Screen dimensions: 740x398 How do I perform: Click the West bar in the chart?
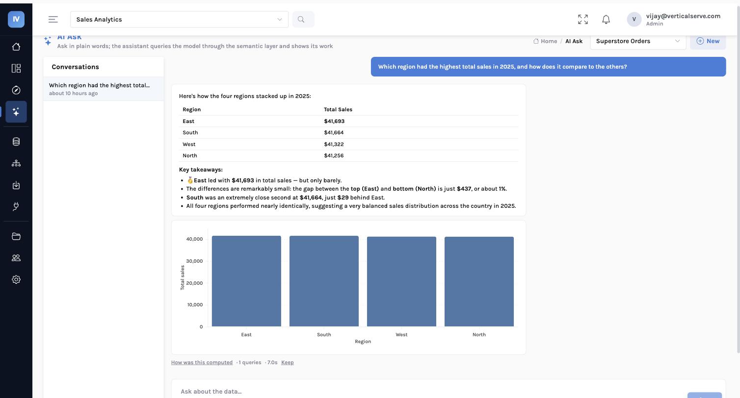click(401, 281)
